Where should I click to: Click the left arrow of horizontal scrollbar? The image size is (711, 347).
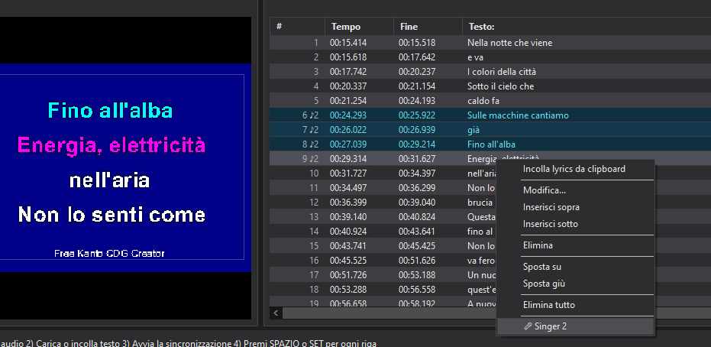click(x=276, y=313)
